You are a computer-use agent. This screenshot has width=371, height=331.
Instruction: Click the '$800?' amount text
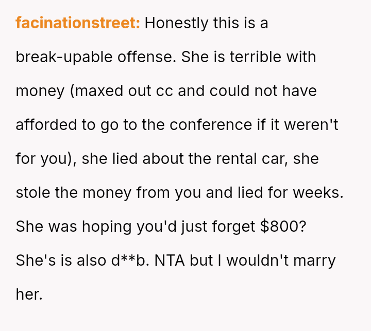coord(283,227)
